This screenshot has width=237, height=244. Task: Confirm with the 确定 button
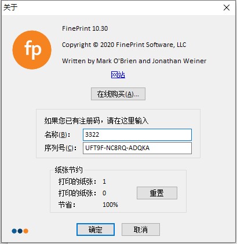[96, 230]
